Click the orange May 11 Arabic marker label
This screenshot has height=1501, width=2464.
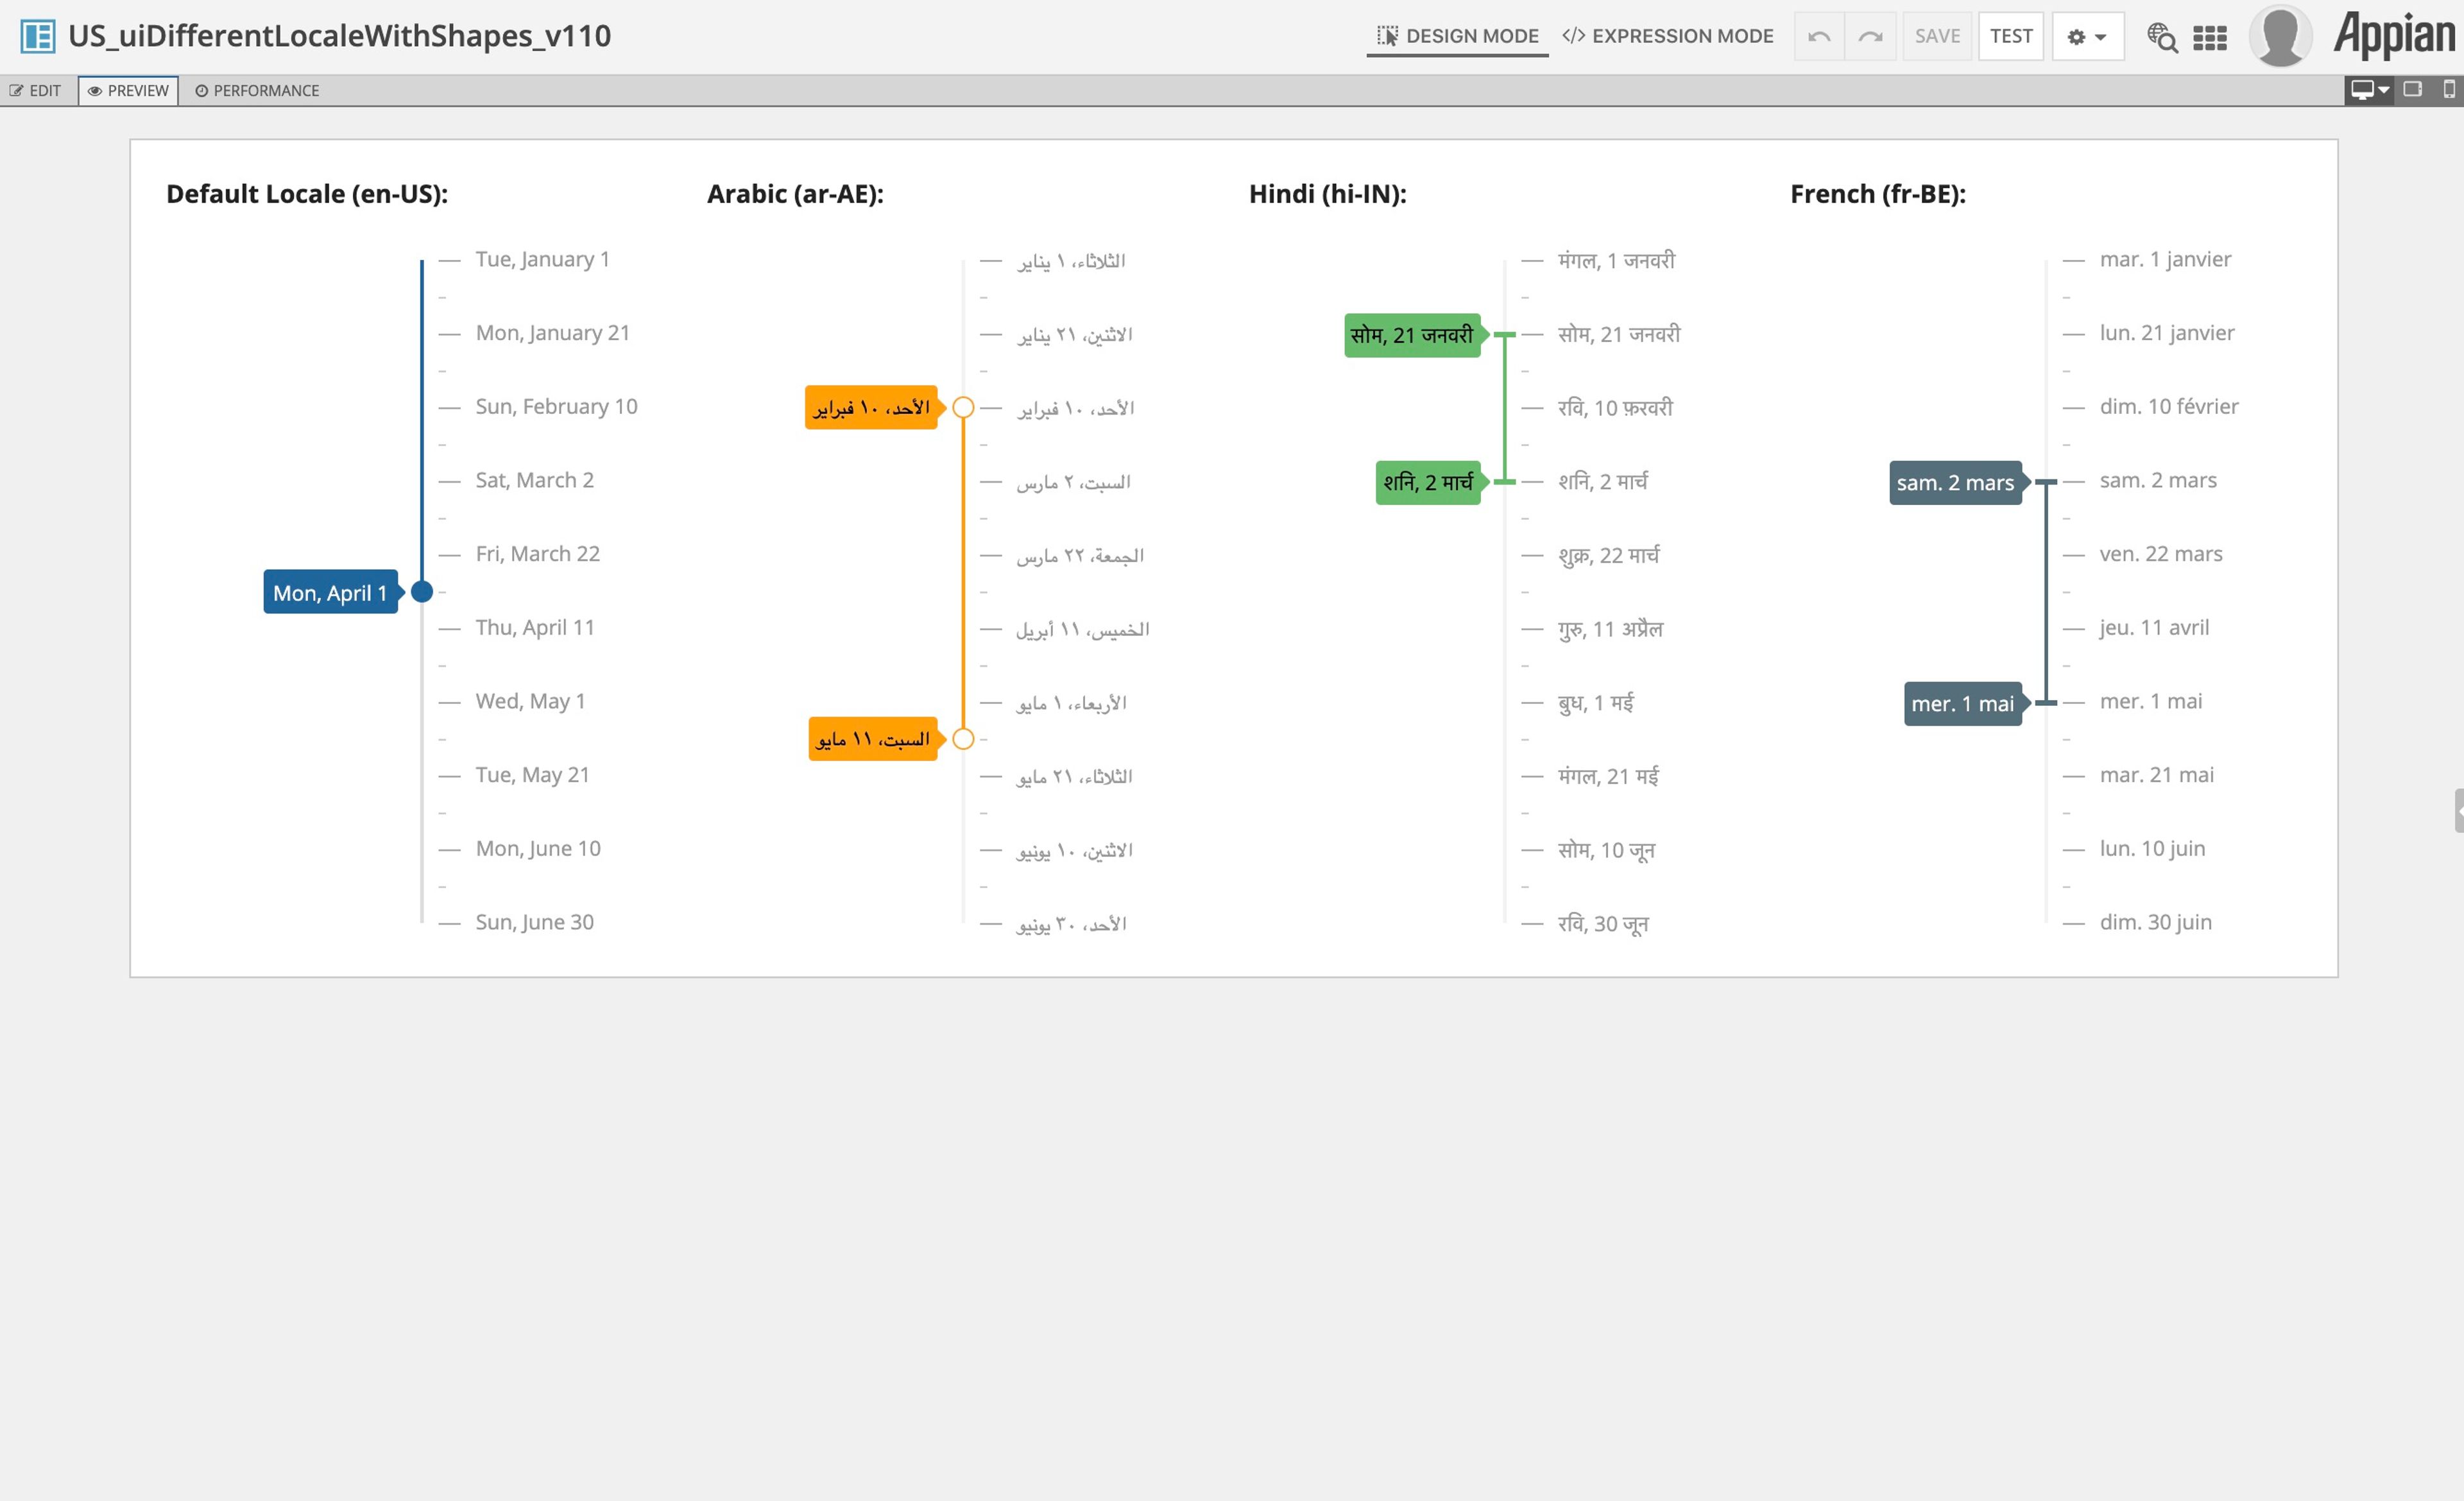tap(873, 739)
